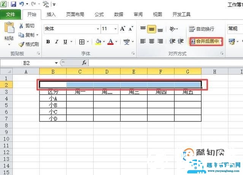Click cell containing 区分
This screenshot has height=175, width=243.
53,92
